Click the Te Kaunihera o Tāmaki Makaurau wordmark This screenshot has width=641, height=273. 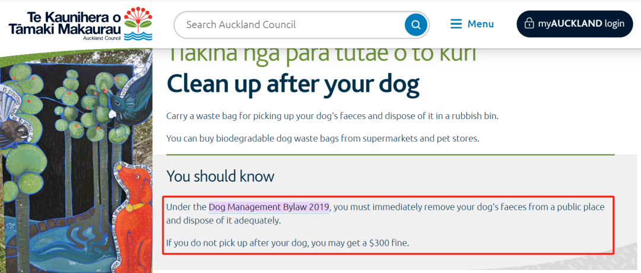pyautogui.click(x=65, y=23)
